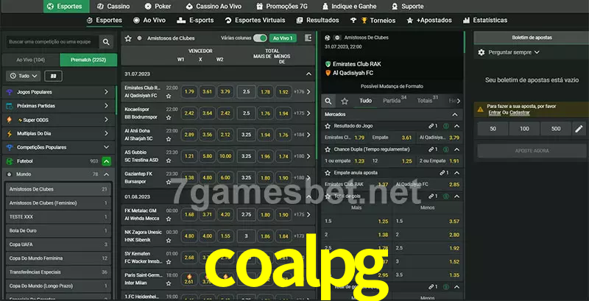
Task: Click the Jogos Populares trophy icon
Action: [x=10, y=92]
